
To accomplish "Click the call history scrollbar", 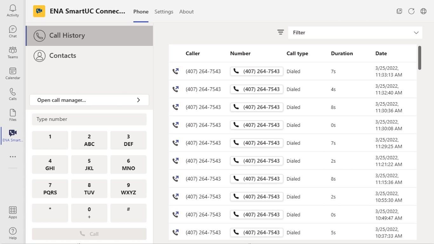I will coord(420,58).
